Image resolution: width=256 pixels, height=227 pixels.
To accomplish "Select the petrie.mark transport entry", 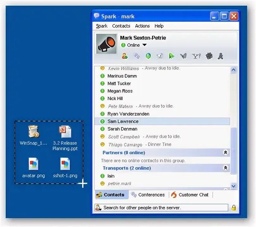I will pos(162,184).
